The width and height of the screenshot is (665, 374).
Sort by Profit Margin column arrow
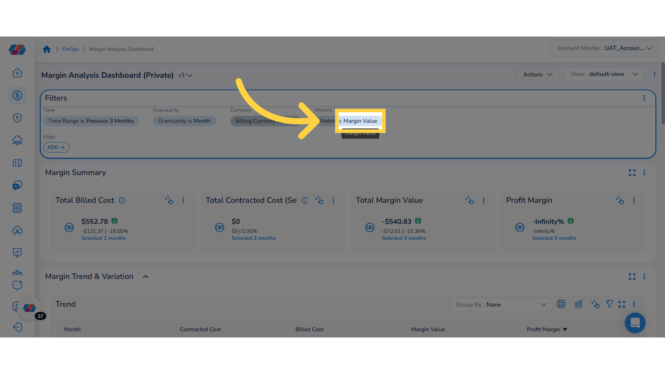coord(565,330)
